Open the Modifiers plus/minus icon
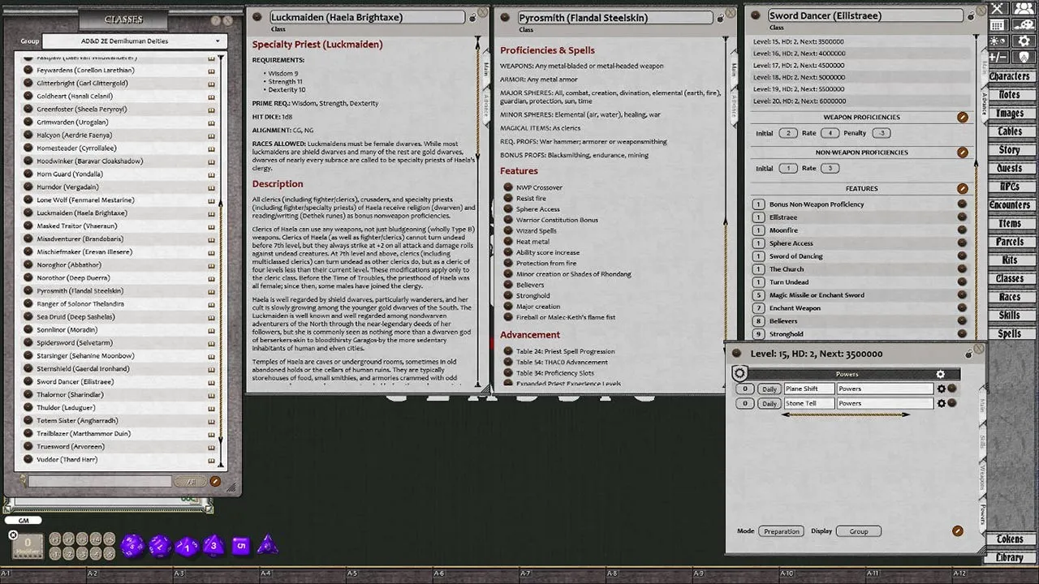1039x584 pixels. tap(998, 57)
